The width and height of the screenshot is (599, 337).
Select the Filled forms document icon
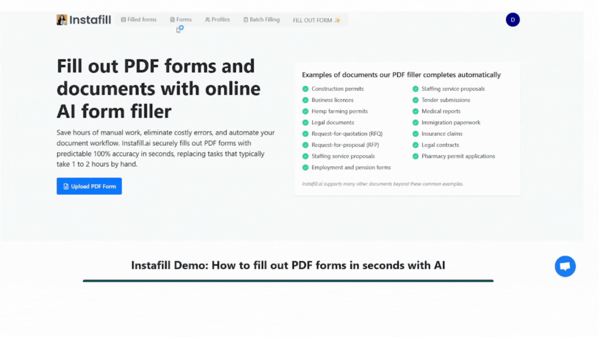coord(123,20)
